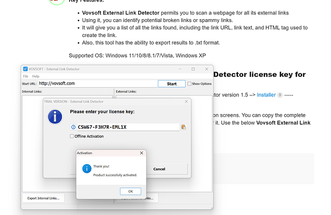Click Cancel in the license dialog
This screenshot has height=215, width=331.
click(159, 169)
